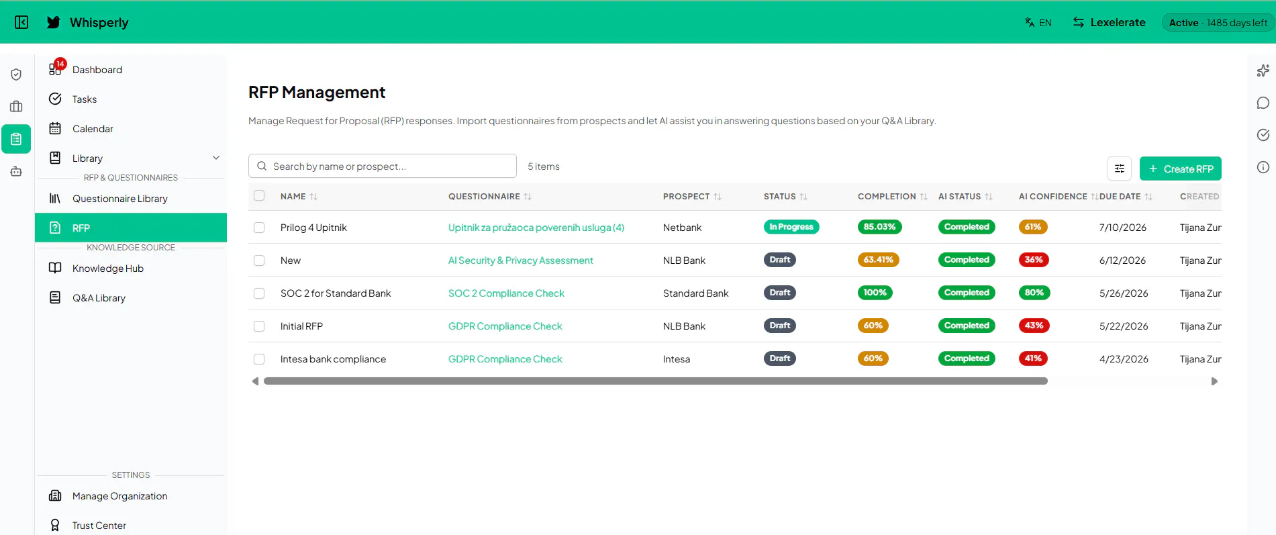This screenshot has height=535, width=1276.
Task: Open AI Security & Privacy Assessment link
Action: click(521, 260)
